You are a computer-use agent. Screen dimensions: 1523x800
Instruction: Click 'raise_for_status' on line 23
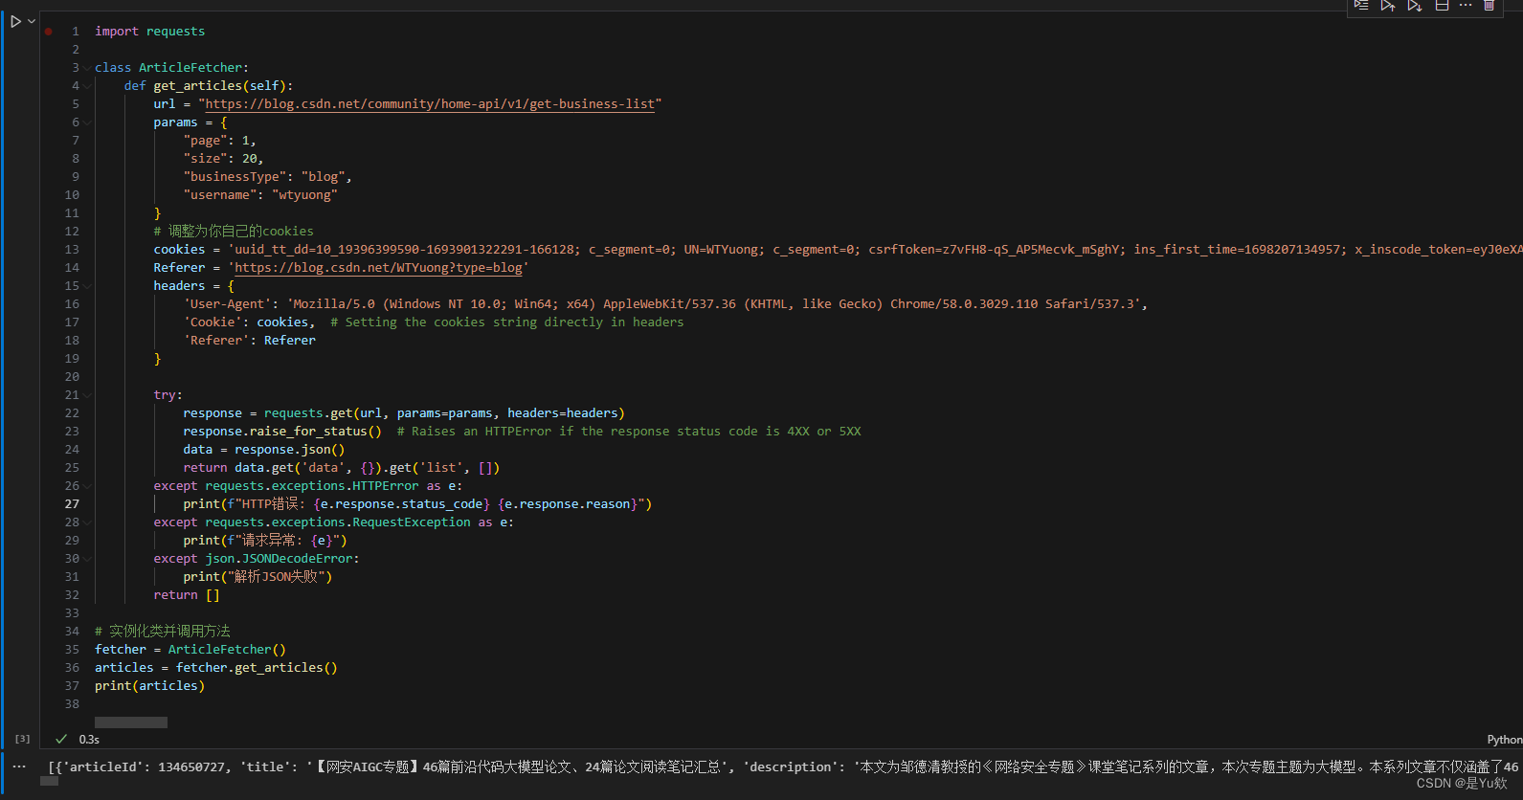[x=308, y=432]
